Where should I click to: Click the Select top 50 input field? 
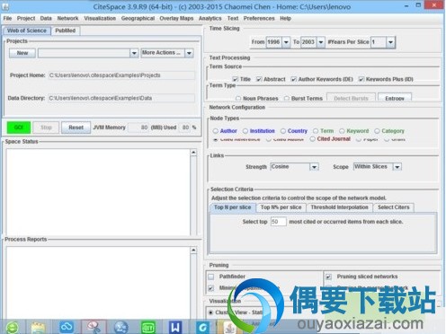(x=279, y=222)
